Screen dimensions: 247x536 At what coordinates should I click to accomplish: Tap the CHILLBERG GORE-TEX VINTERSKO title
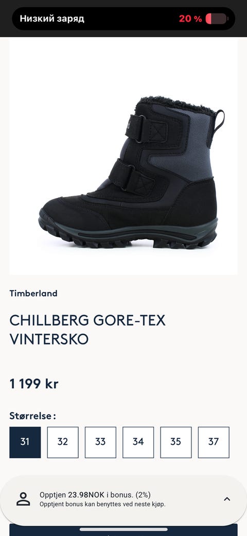87,330
